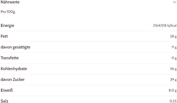Click the Transfette row label
177x103 pixels.
pyautogui.click(x=10, y=58)
